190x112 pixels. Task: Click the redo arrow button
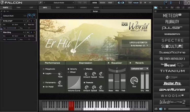coord(85,3)
